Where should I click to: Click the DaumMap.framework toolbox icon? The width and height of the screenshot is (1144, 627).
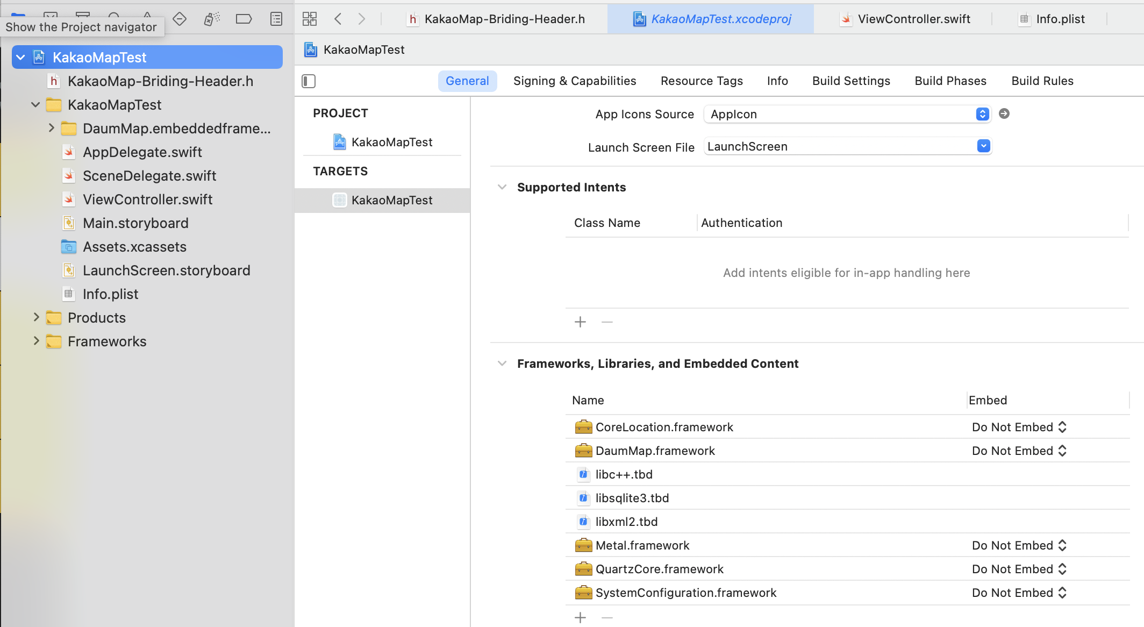tap(583, 451)
